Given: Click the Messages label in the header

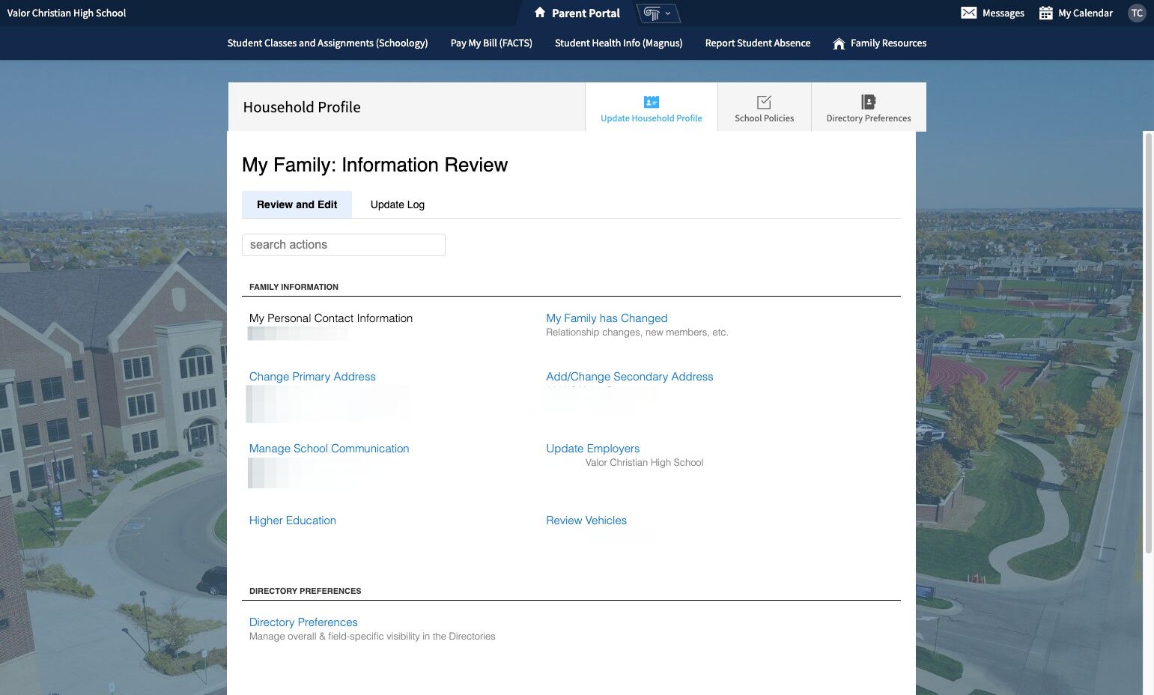Looking at the screenshot, I should click(x=1003, y=13).
